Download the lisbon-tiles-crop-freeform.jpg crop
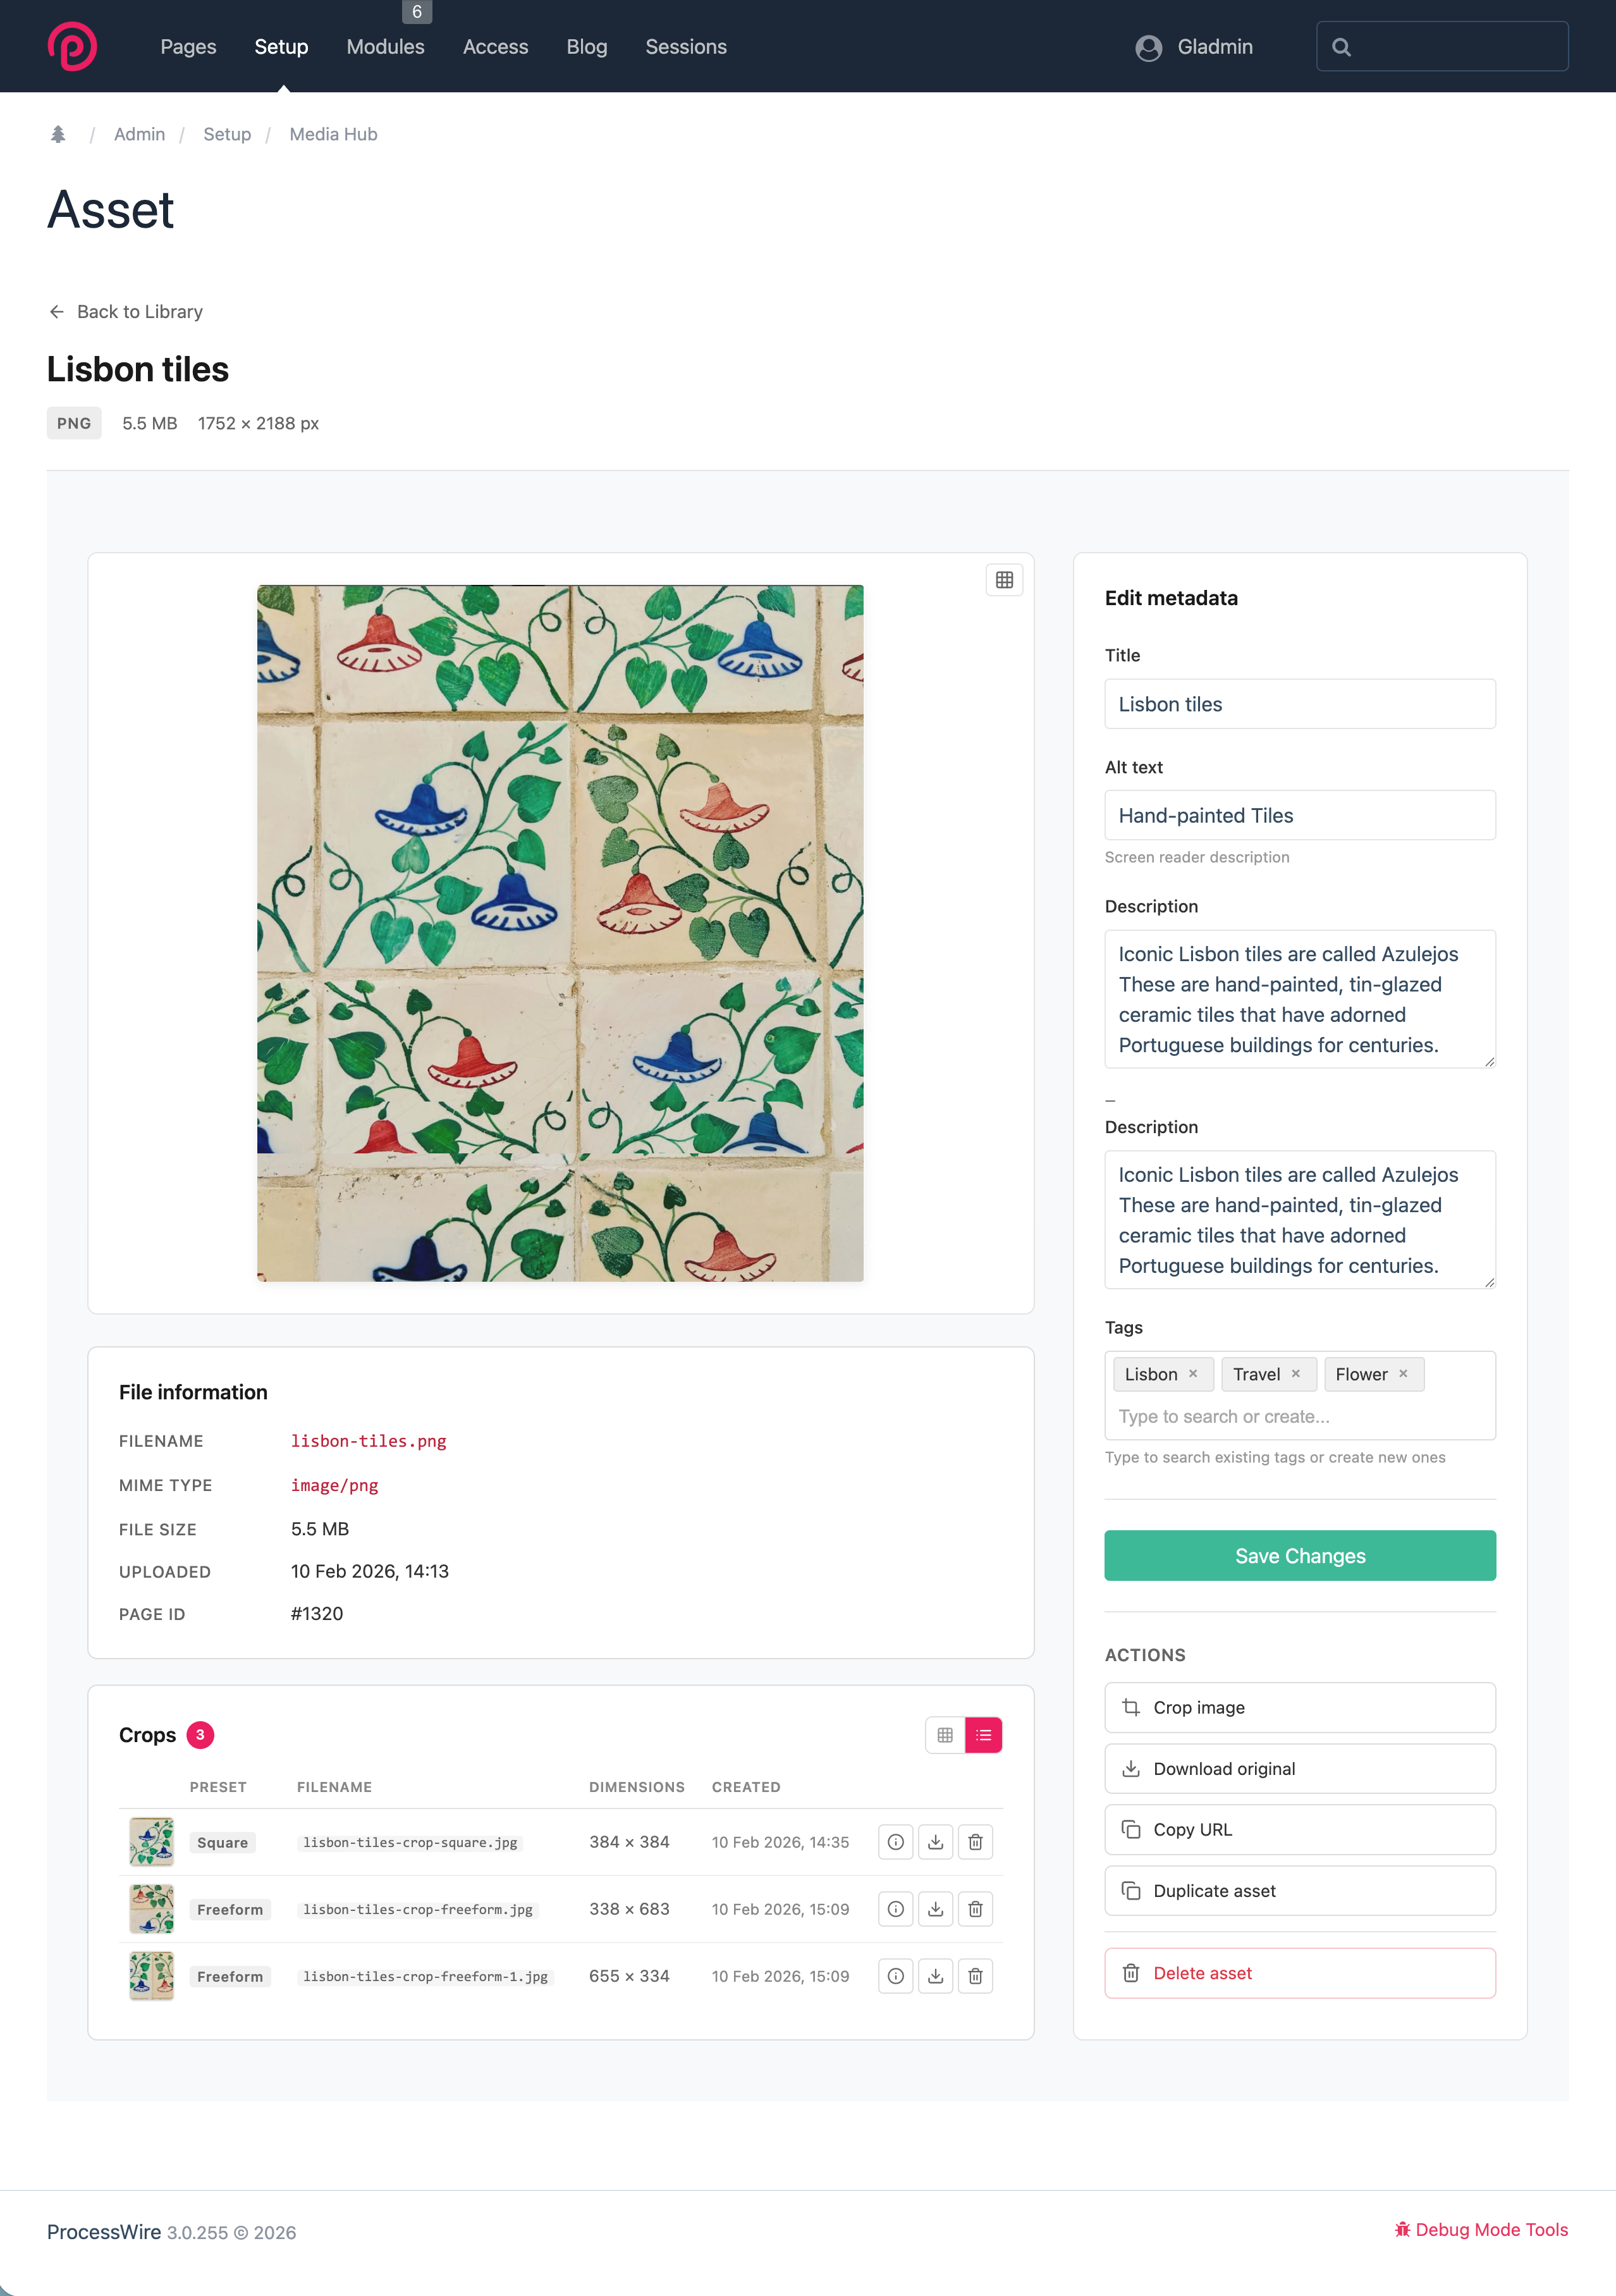This screenshot has height=2296, width=1616. coord(936,1909)
